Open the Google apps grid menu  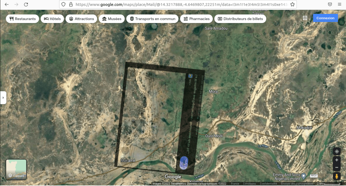pos(305,18)
